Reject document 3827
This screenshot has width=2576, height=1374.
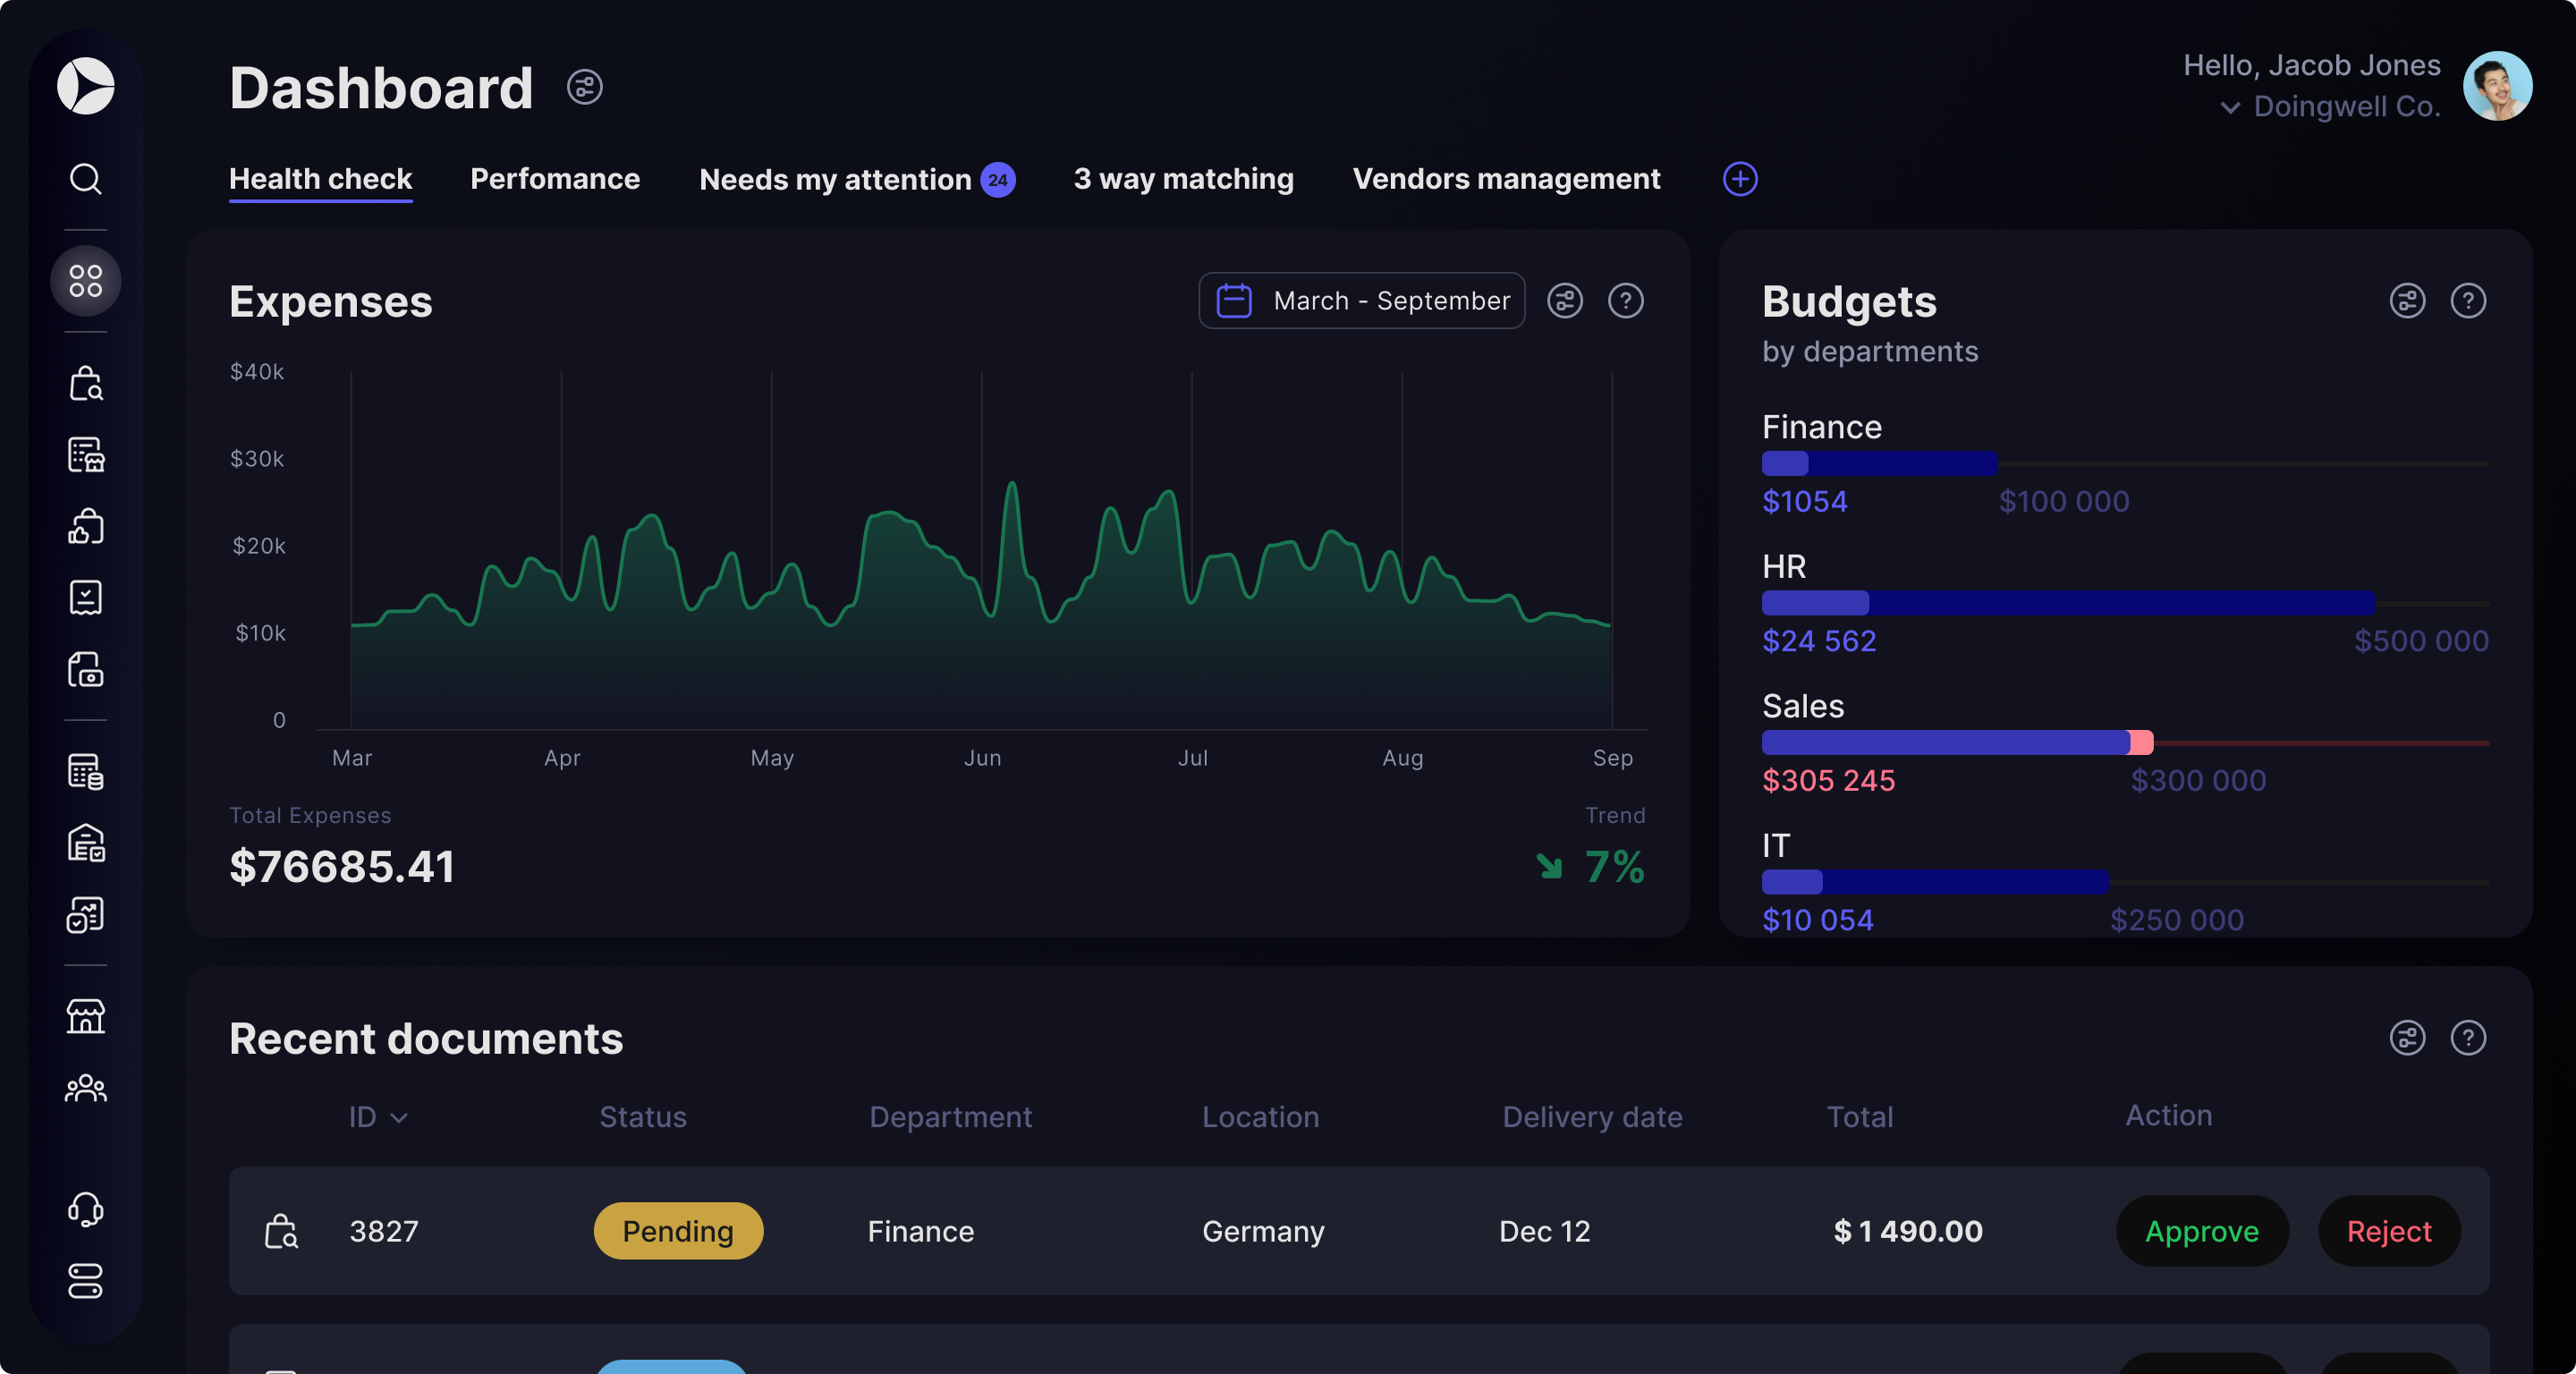coord(2388,1231)
